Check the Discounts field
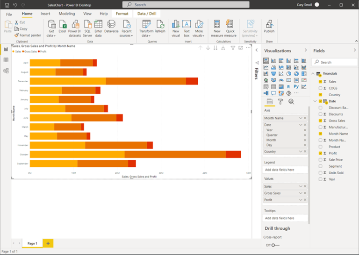Viewport: 359px width, 255px height. 320,114
